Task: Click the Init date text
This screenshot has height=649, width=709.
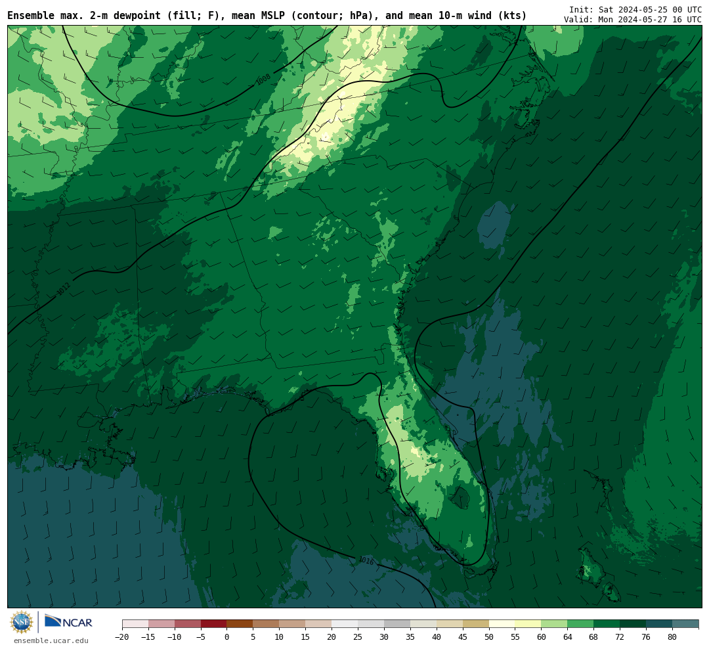Action: (635, 9)
